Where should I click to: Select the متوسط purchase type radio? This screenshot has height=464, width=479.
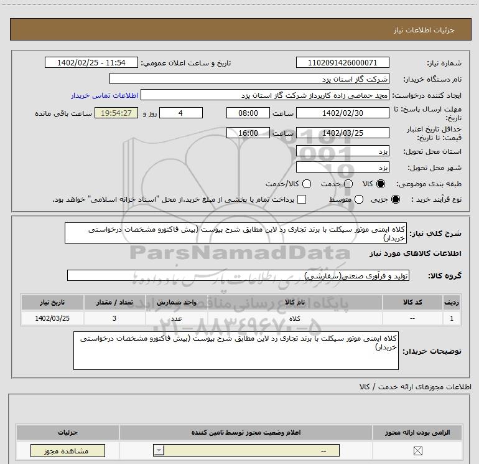[x=359, y=199]
